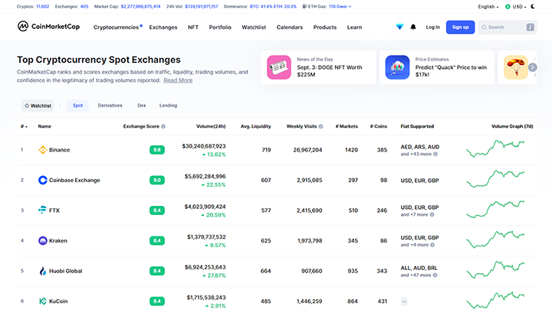552x316 pixels.
Task: Click the slash shortcut icon in search
Action: 531,27
